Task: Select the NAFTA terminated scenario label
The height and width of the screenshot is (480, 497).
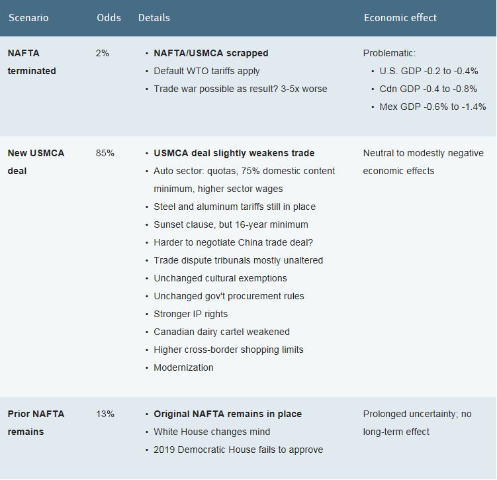Action: point(32,62)
